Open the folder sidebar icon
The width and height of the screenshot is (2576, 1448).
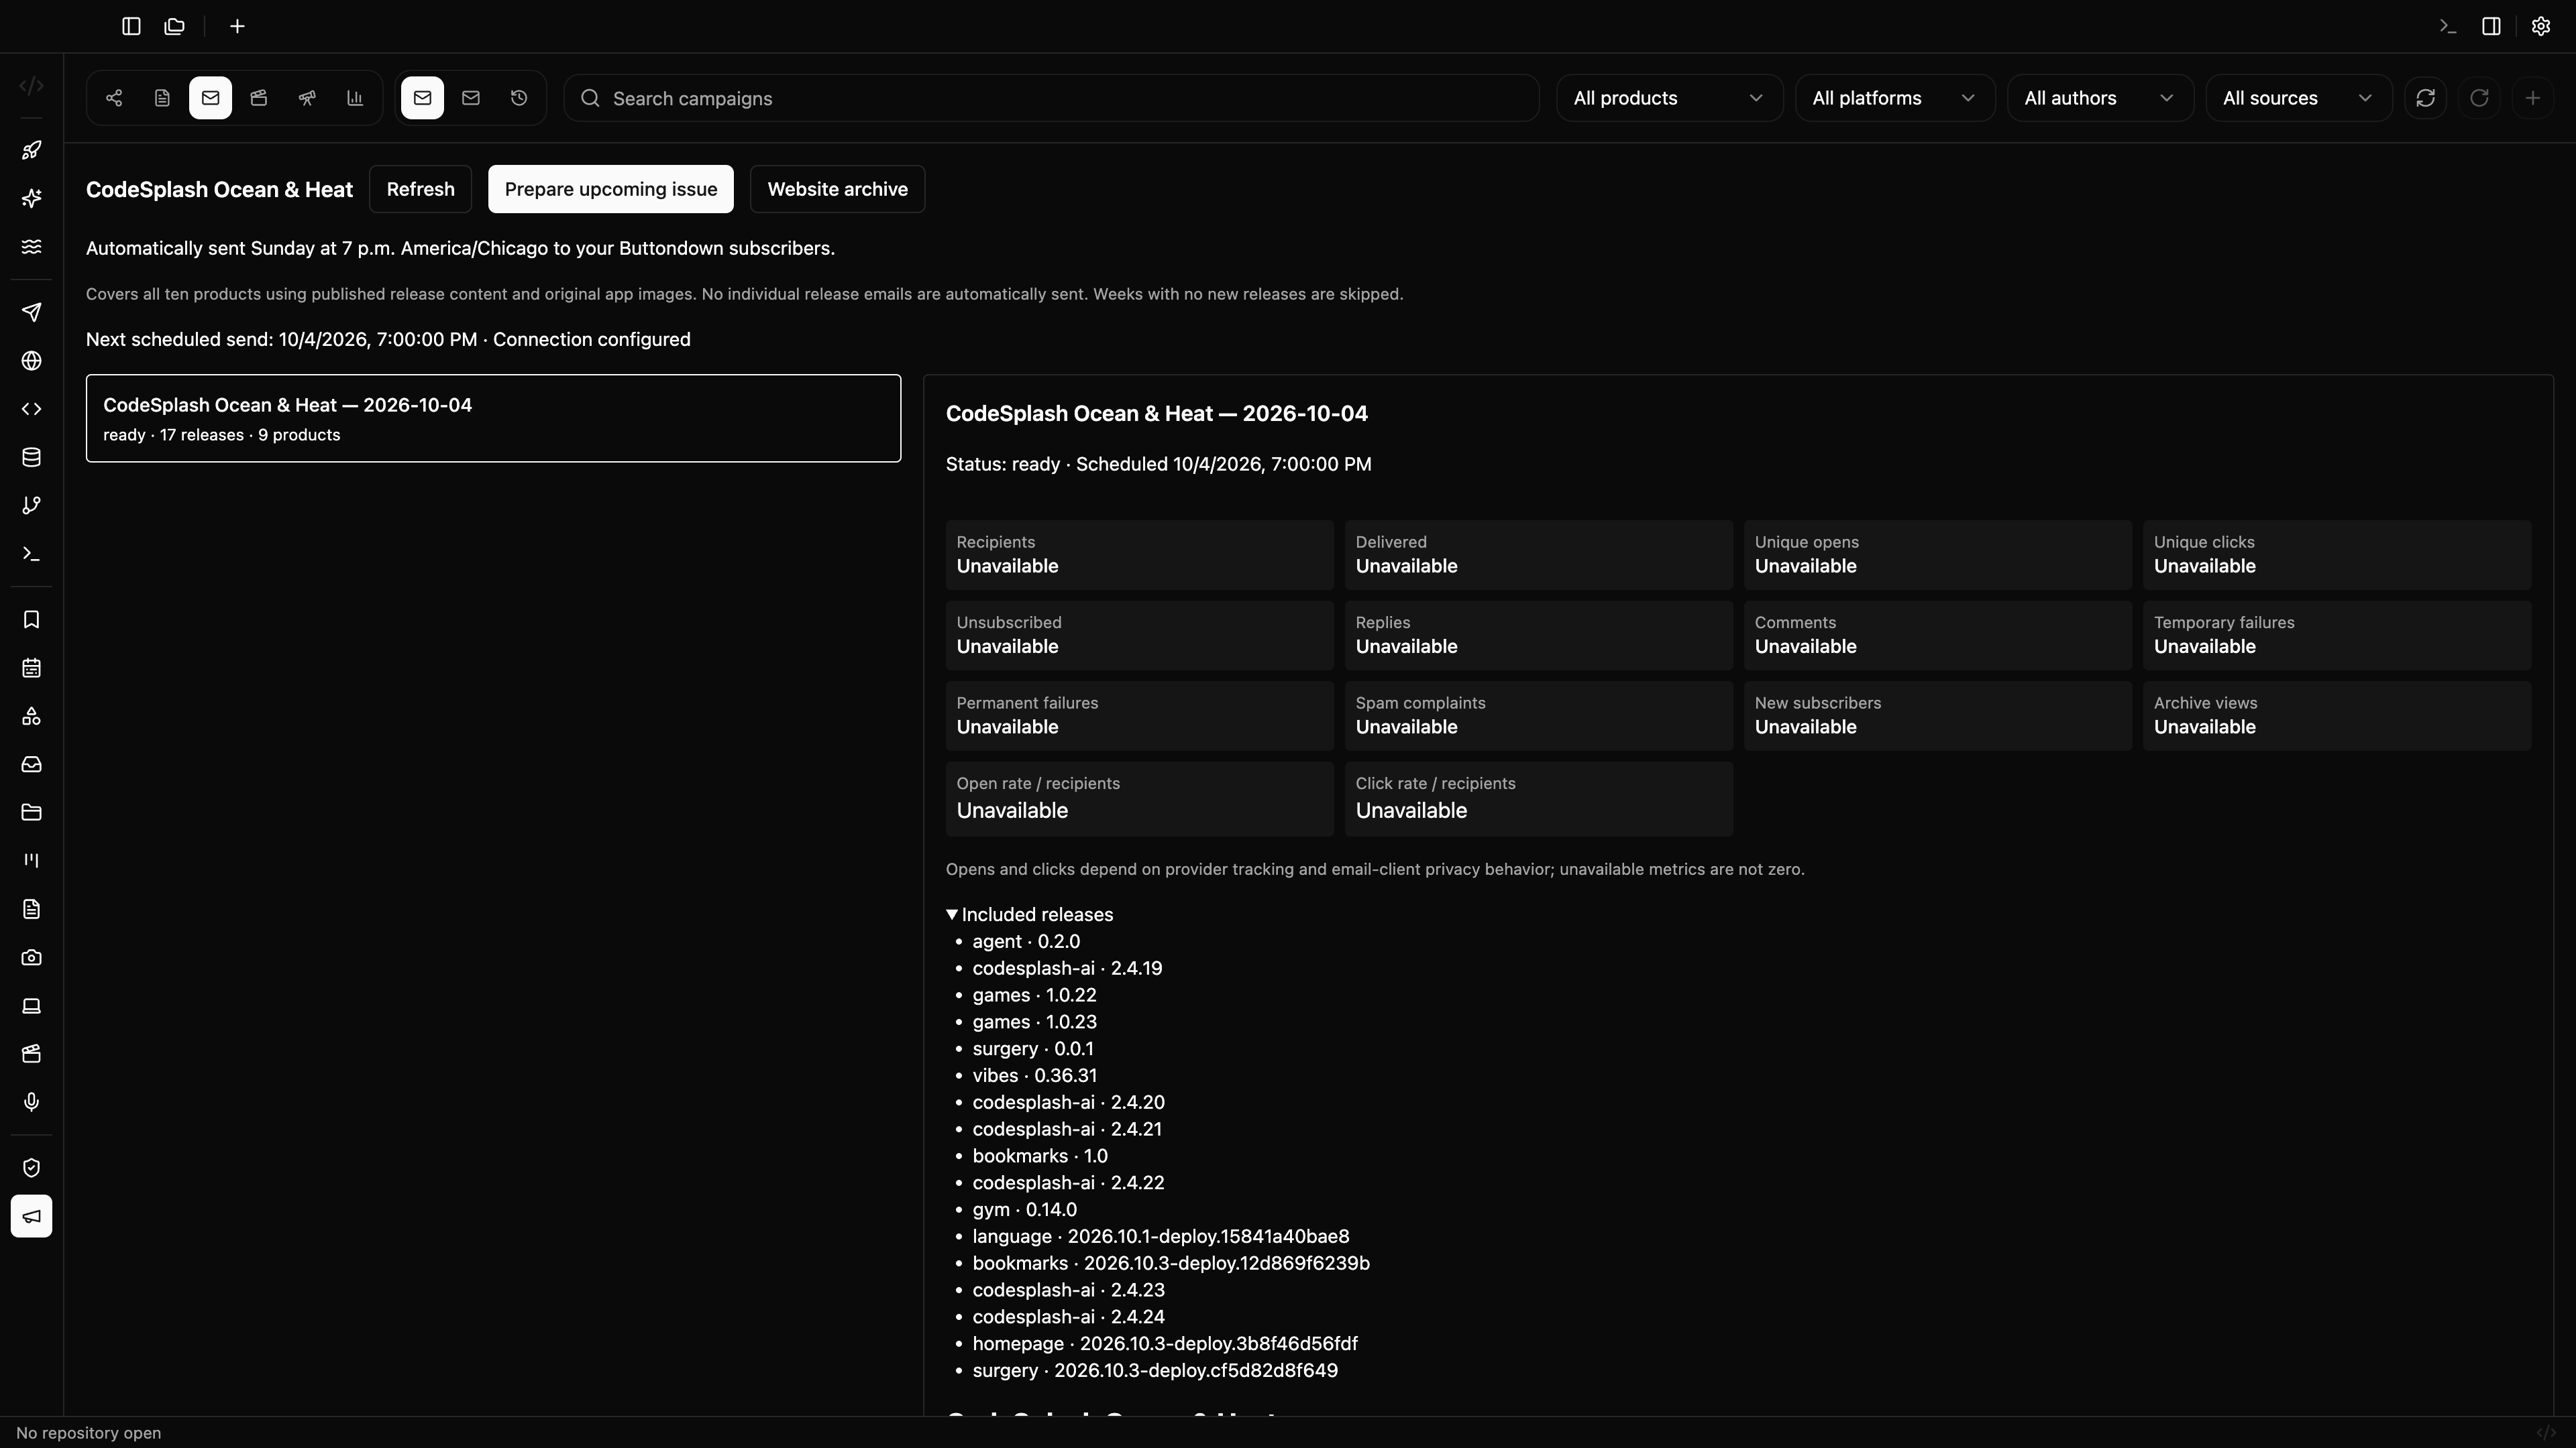click(x=32, y=812)
